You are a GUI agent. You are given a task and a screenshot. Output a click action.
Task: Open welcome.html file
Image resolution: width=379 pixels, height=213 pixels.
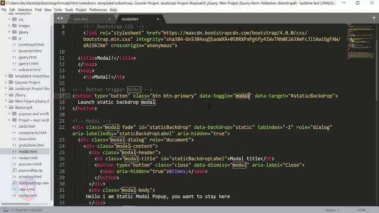(x=30, y=70)
